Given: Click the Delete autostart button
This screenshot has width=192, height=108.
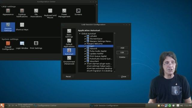Looking at the screenshot, I should [x=122, y=57].
